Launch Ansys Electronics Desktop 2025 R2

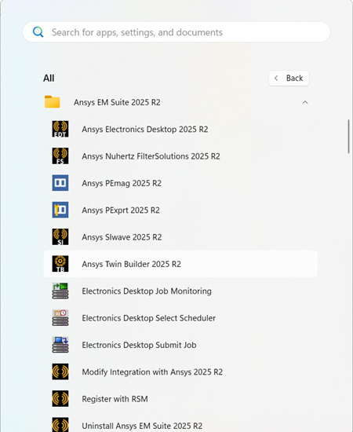180,129
